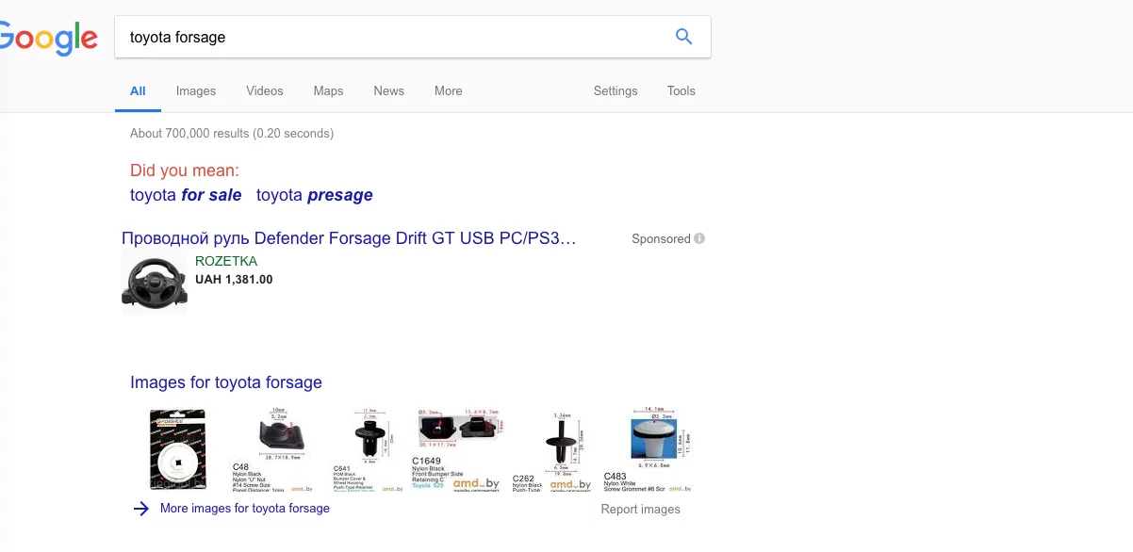Image resolution: width=1133 pixels, height=552 pixels.
Task: Open the Google logo homepage
Action: pos(48,39)
